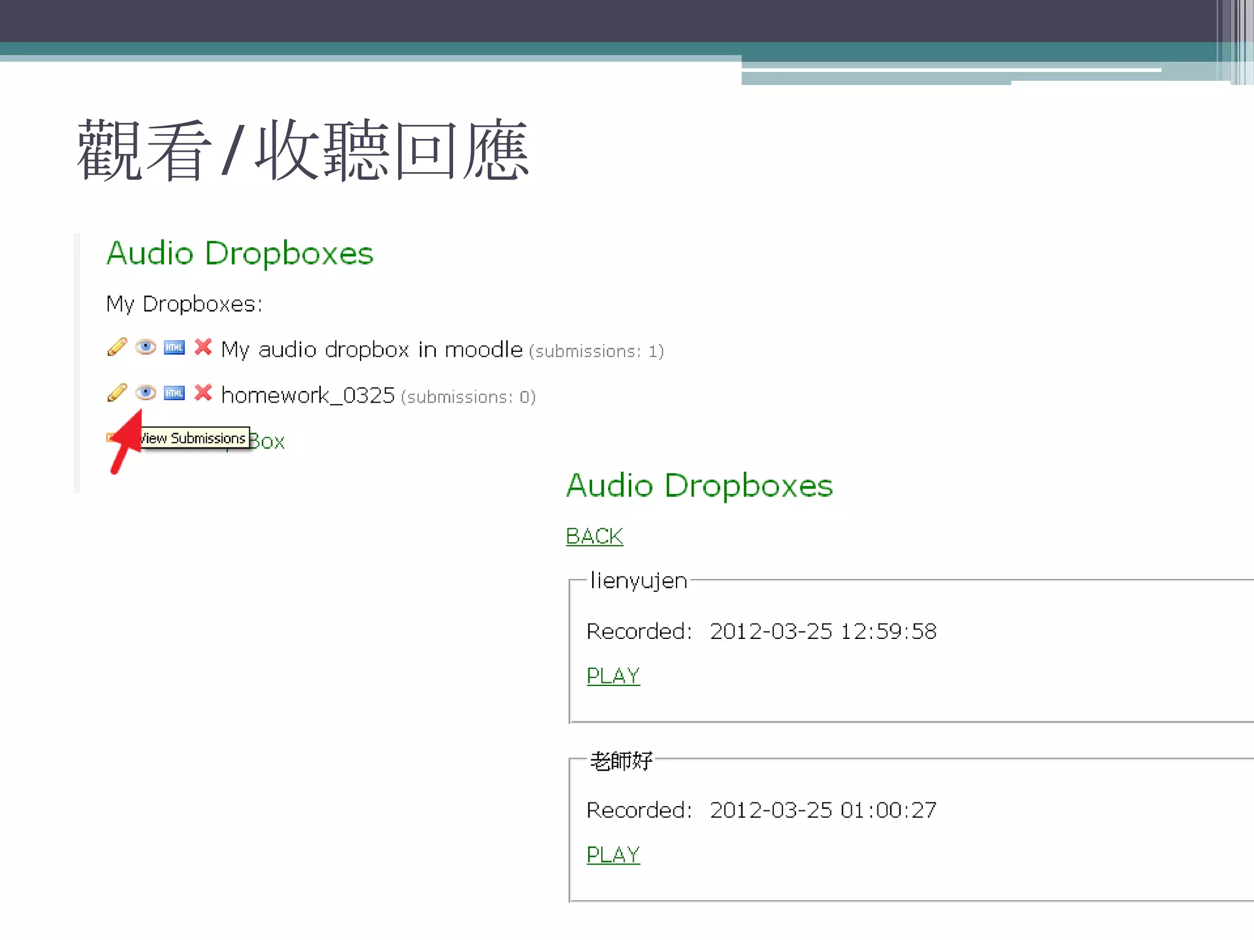Screen dimensions: 1254x940
Task: Click 'My Dropboxes:' label
Action: coord(184,304)
